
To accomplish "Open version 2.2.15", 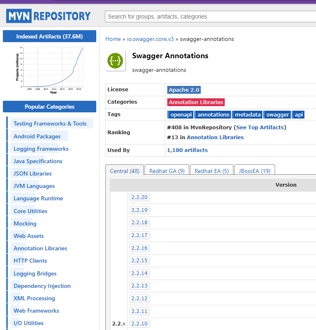I will [x=139, y=260].
